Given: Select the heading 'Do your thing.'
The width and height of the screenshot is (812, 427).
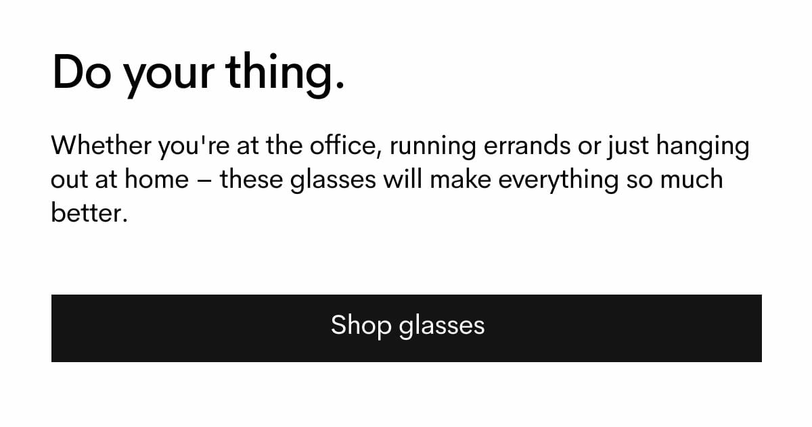Looking at the screenshot, I should (200, 72).
